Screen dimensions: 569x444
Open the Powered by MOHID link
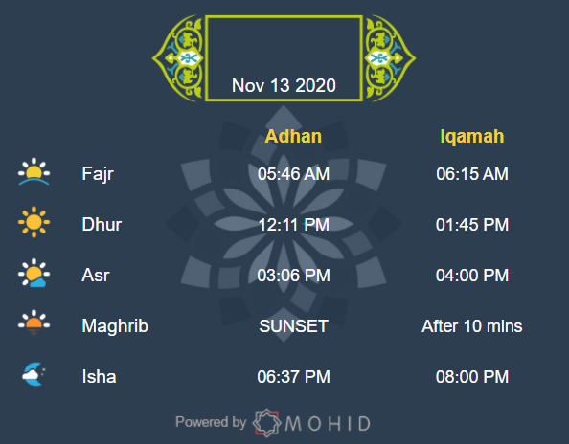(x=273, y=423)
